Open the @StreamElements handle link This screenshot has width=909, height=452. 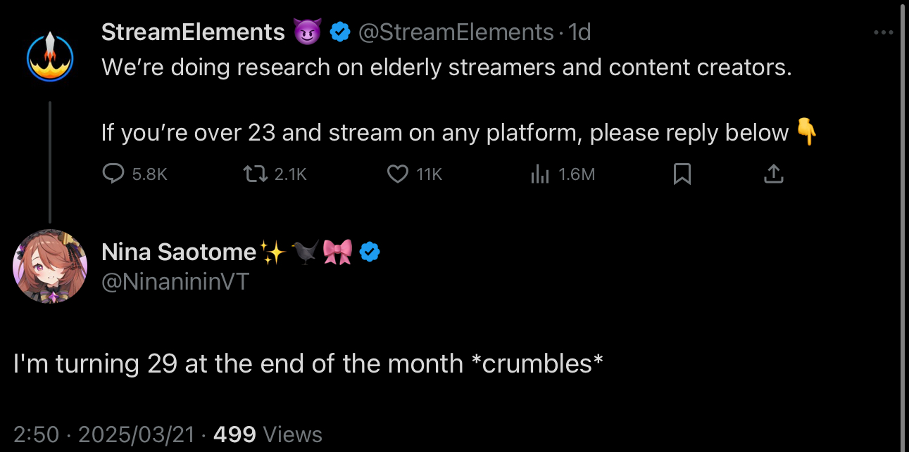tap(456, 32)
